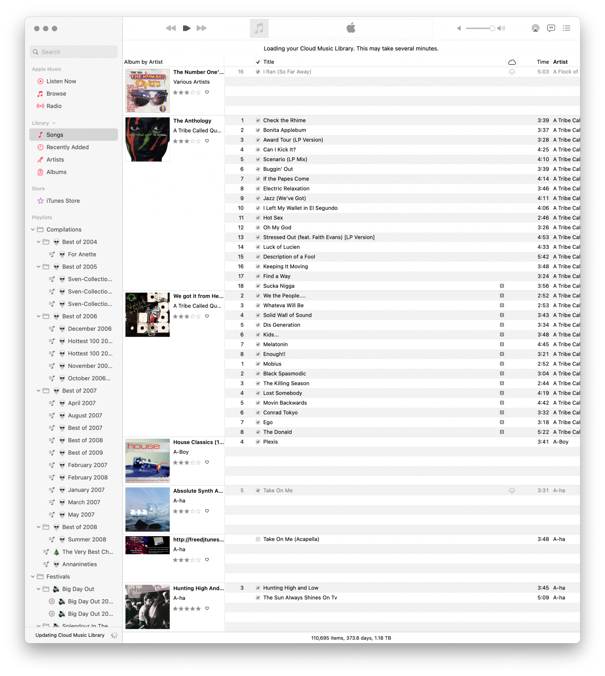The width and height of the screenshot is (605, 676).
Task: Collapse the Library section chevron
Action: (54, 123)
